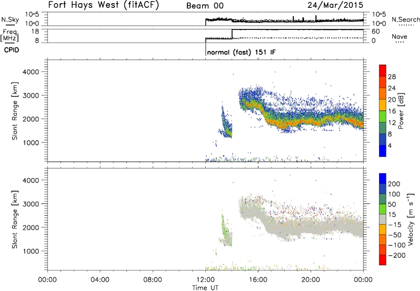Click the '1000' tick on the velocity panel
This screenshot has height=291, width=420.
30,251
